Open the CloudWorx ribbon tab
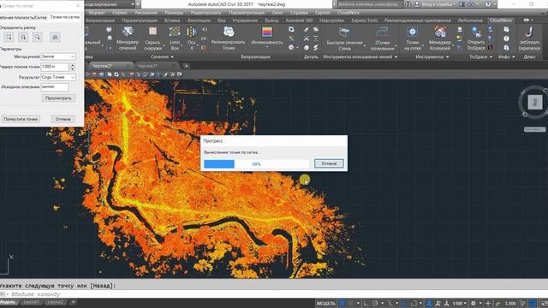Viewport: 548px width, 308px height. click(x=500, y=21)
